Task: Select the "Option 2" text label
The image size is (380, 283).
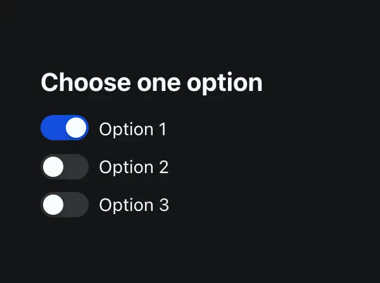Action: (134, 167)
